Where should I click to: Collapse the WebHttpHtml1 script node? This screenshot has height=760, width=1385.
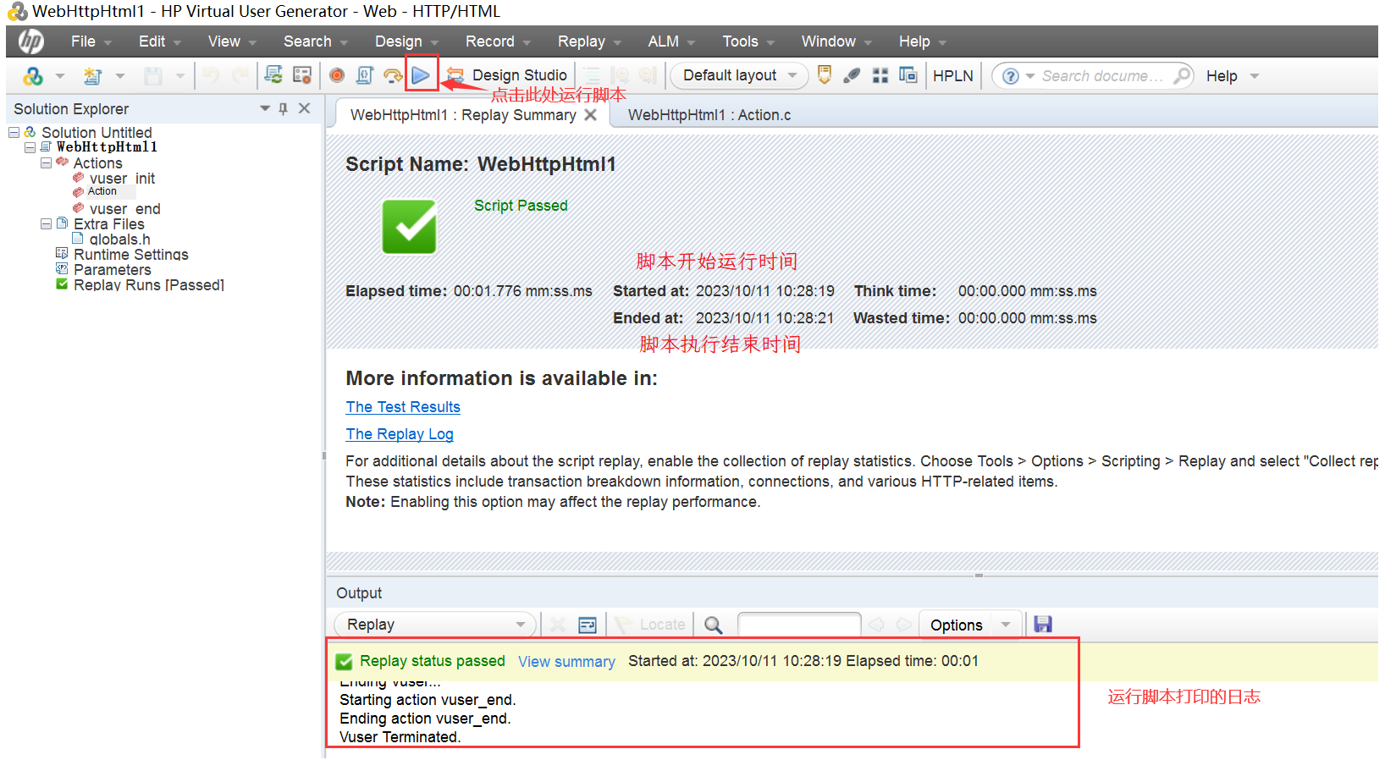[30, 147]
